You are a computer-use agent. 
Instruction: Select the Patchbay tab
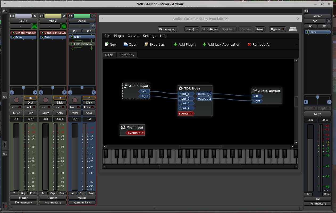(127, 55)
